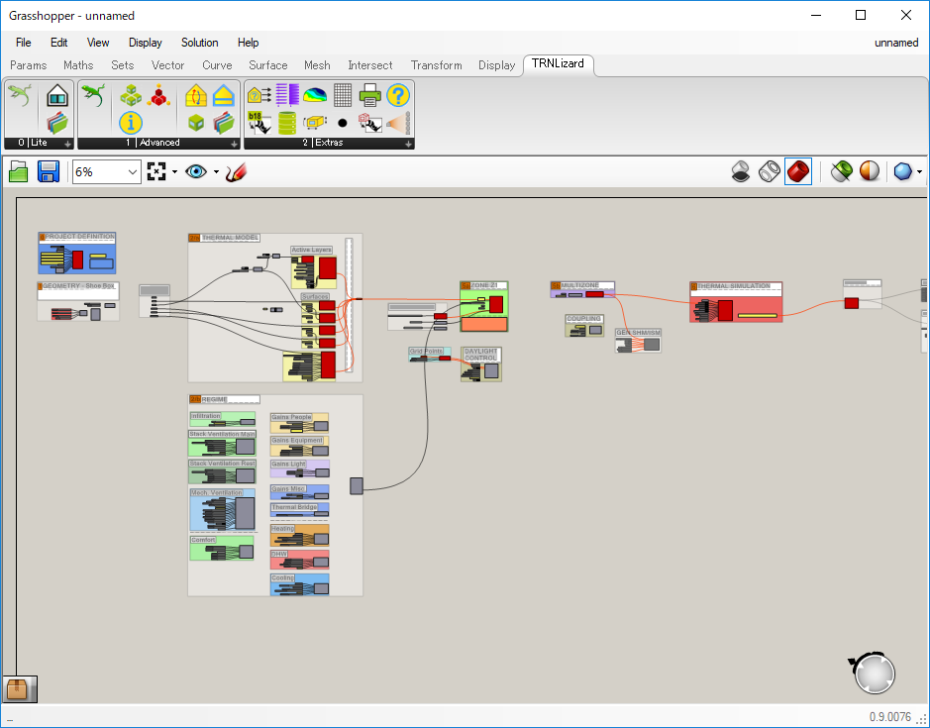Viewport: 930px width, 728px height.
Task: Select the TRNLizard tab
Action: 558,63
